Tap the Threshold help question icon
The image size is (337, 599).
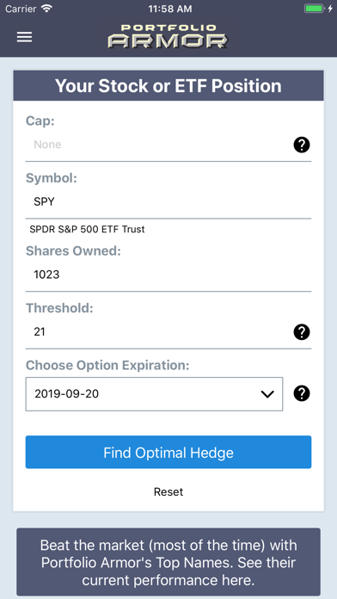tap(302, 332)
